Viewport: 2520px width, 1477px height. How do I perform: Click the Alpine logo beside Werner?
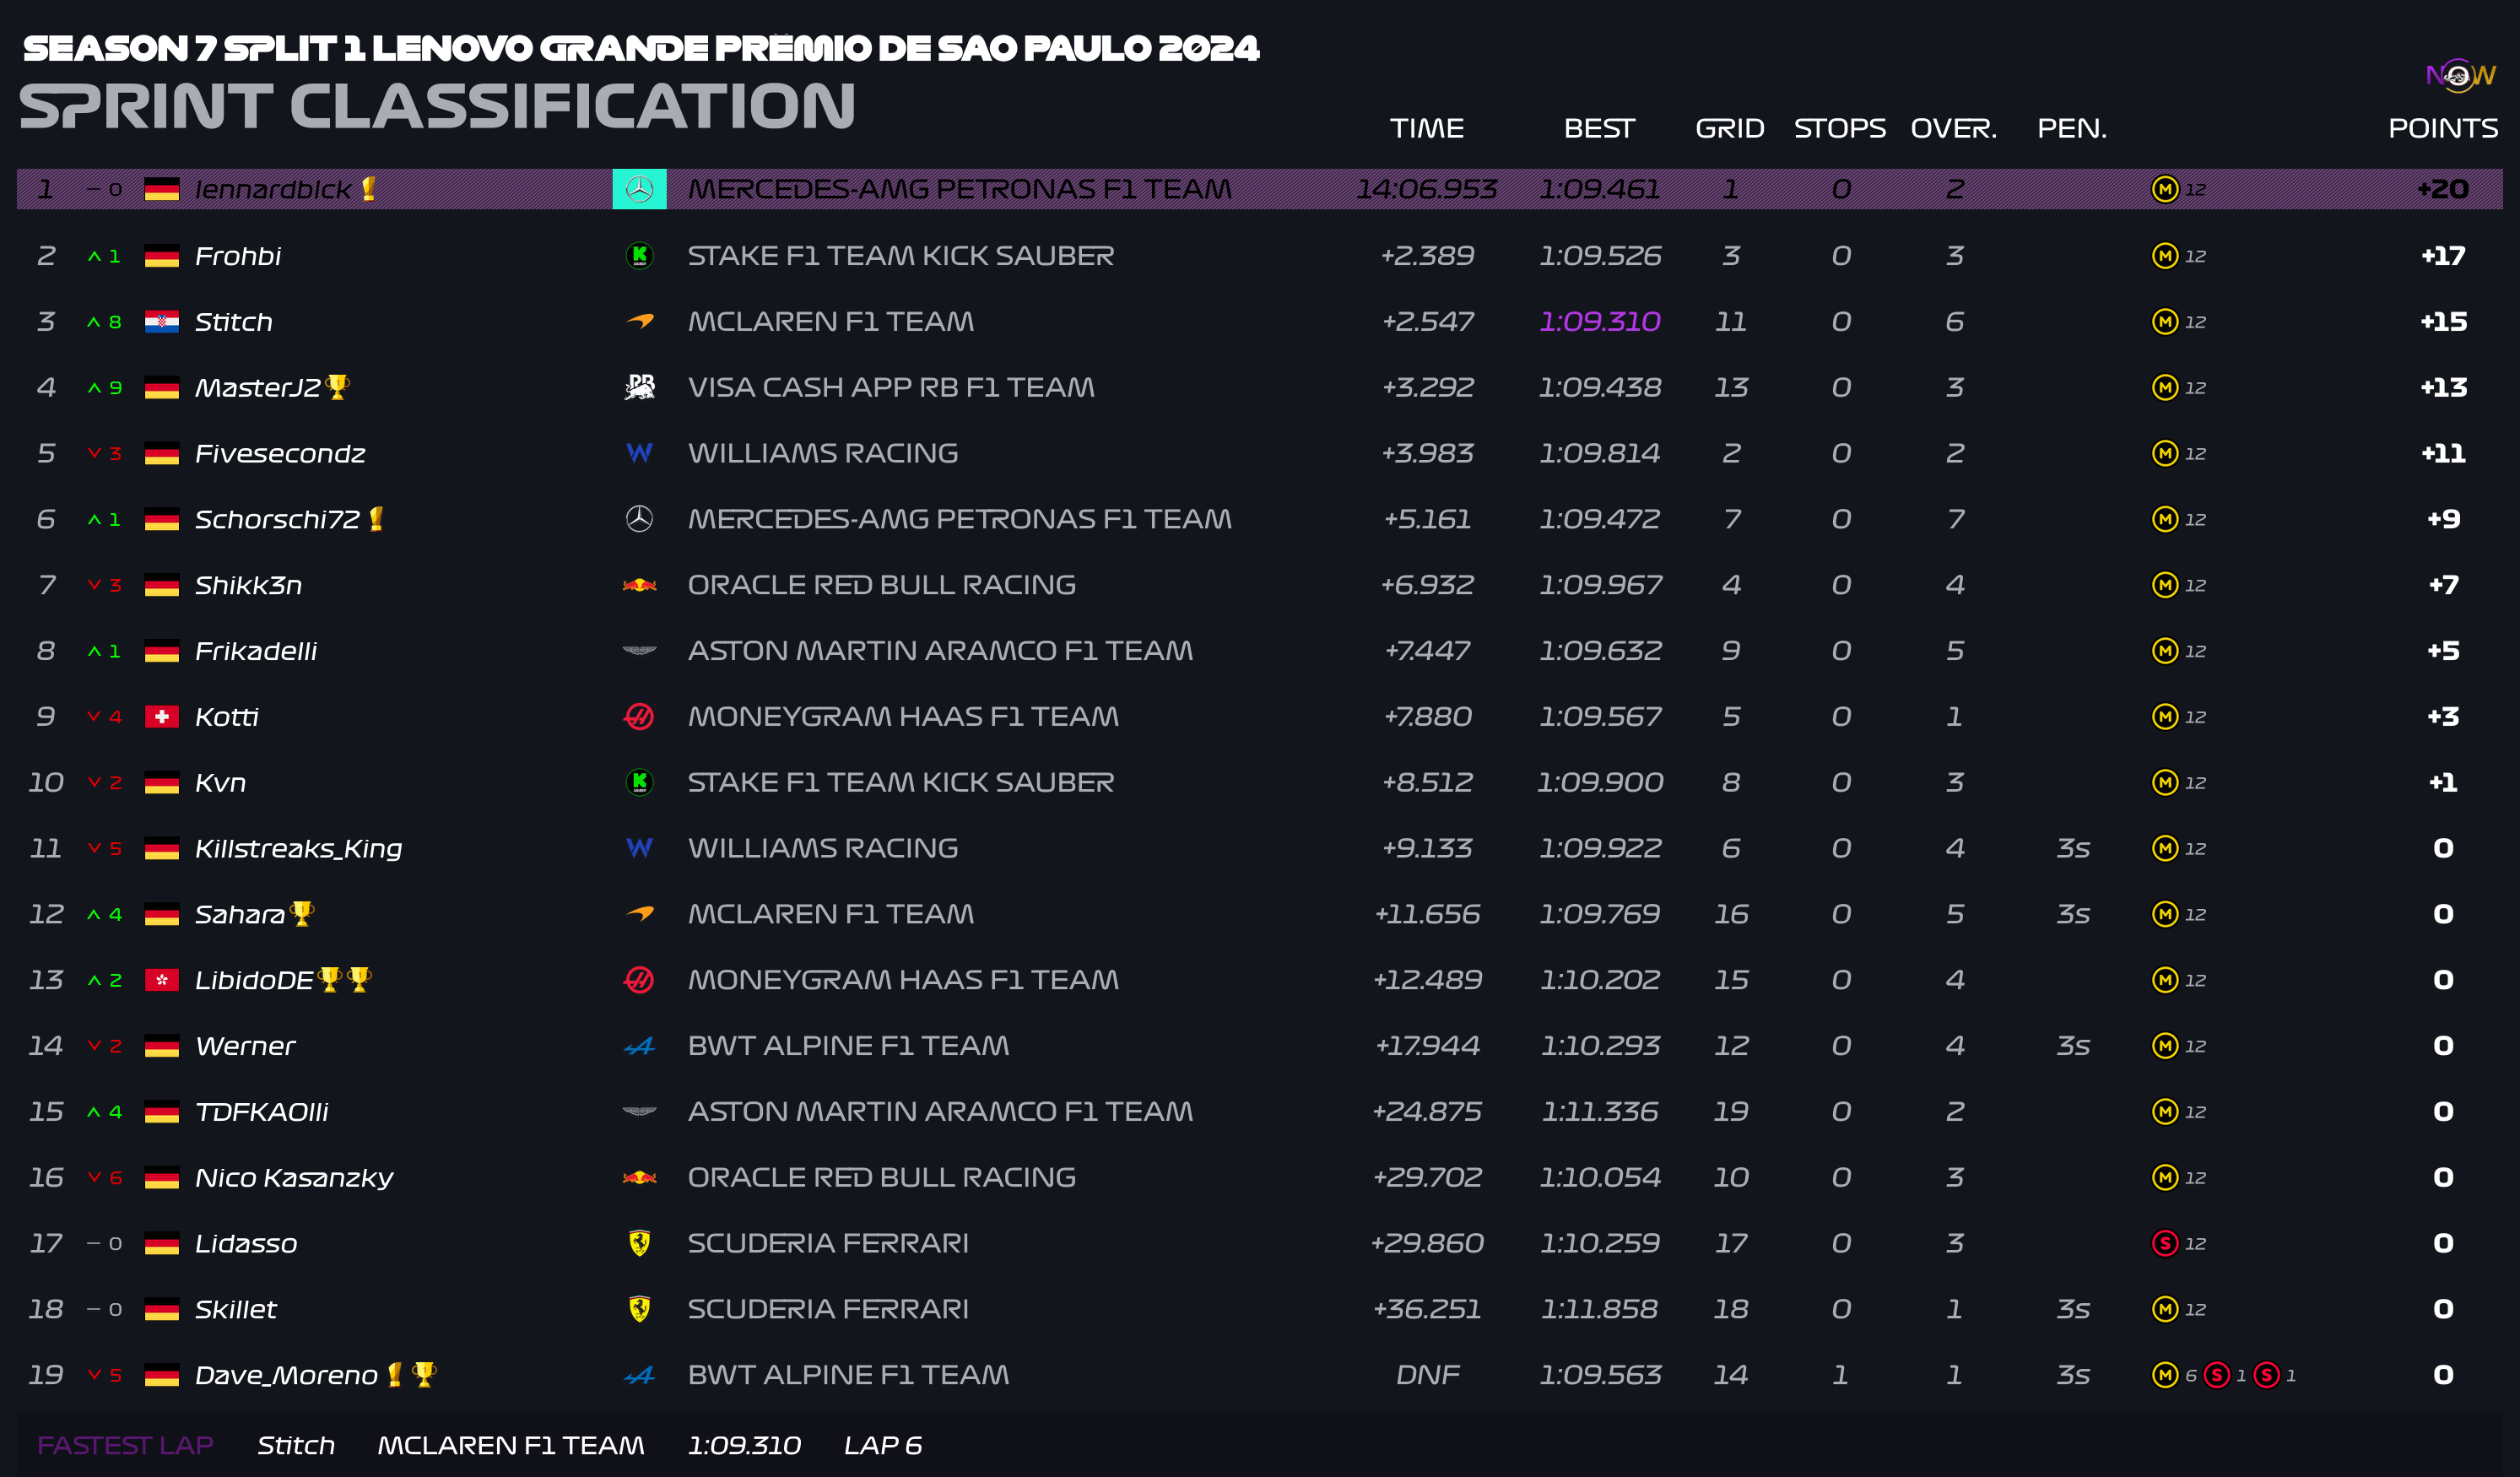point(639,1046)
